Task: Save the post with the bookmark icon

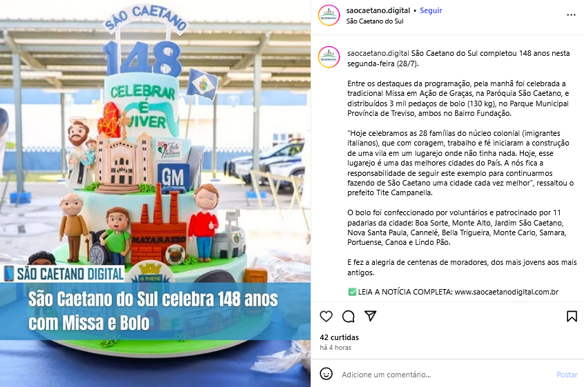Action: (572, 317)
